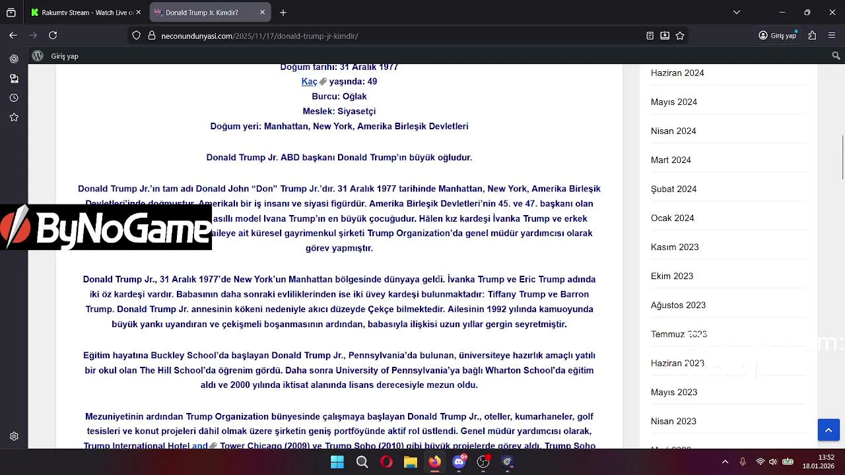Click the 'Meslek: Siyasetçi' text line
This screenshot has height=475, width=845.
coord(339,111)
